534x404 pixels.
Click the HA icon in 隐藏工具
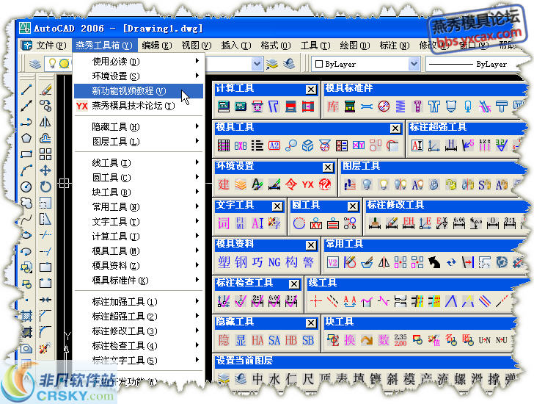tap(257, 340)
